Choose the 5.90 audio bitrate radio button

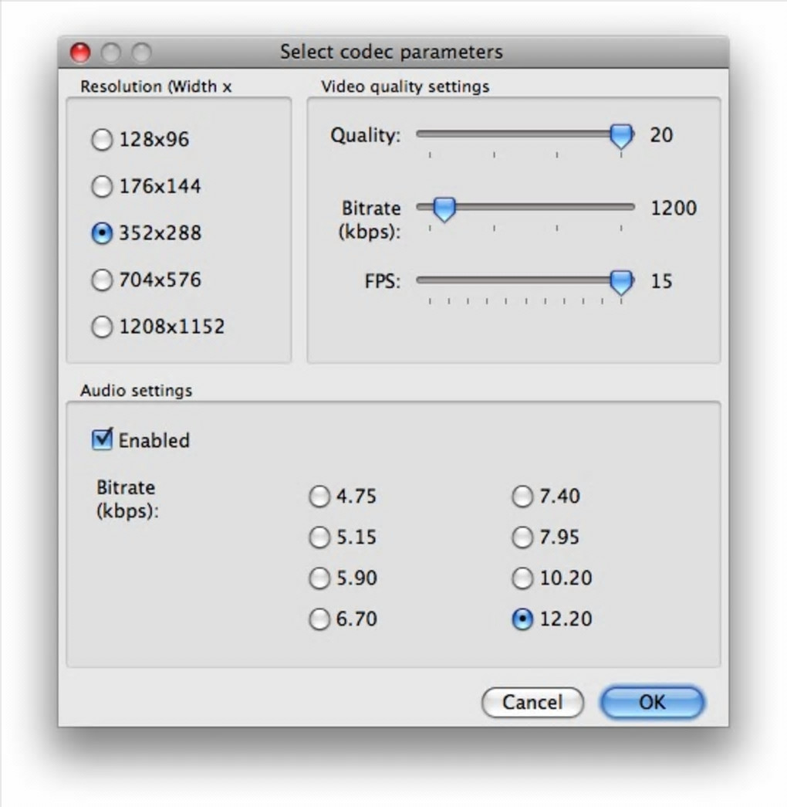pyautogui.click(x=319, y=578)
